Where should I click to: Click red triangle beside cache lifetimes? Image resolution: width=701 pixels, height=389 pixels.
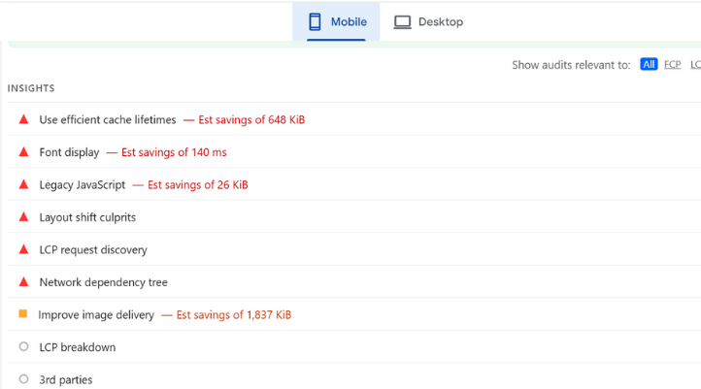coord(23,119)
